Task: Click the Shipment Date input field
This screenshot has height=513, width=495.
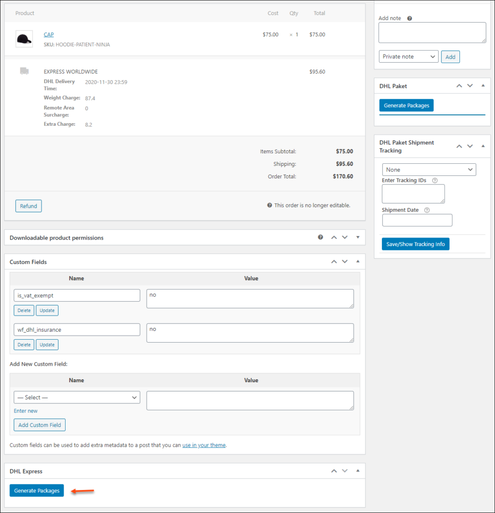Action: (x=417, y=220)
